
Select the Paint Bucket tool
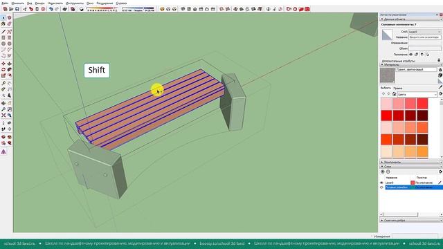[3, 24]
